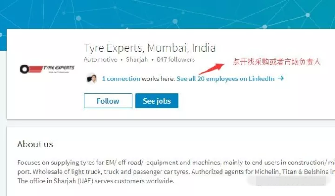
Task: Click the Sharjah location label
Action: [x=137, y=59]
